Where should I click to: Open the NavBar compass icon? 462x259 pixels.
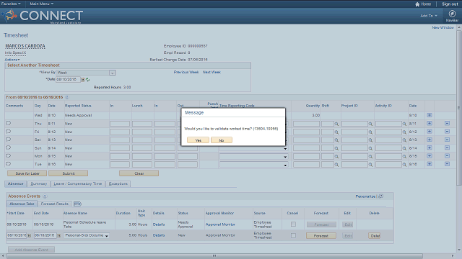pyautogui.click(x=452, y=14)
